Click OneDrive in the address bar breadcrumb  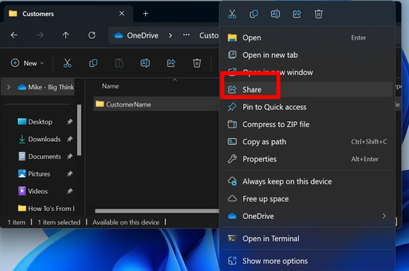coord(142,35)
